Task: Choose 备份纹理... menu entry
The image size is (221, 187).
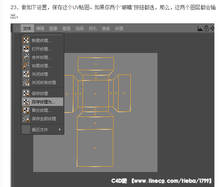Action: coord(43,110)
